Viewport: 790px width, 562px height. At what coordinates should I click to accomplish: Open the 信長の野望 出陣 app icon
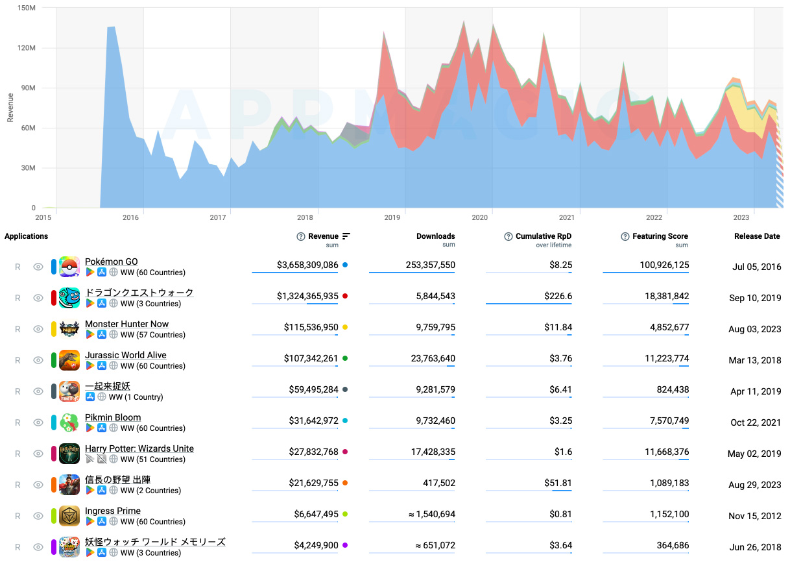tap(69, 485)
